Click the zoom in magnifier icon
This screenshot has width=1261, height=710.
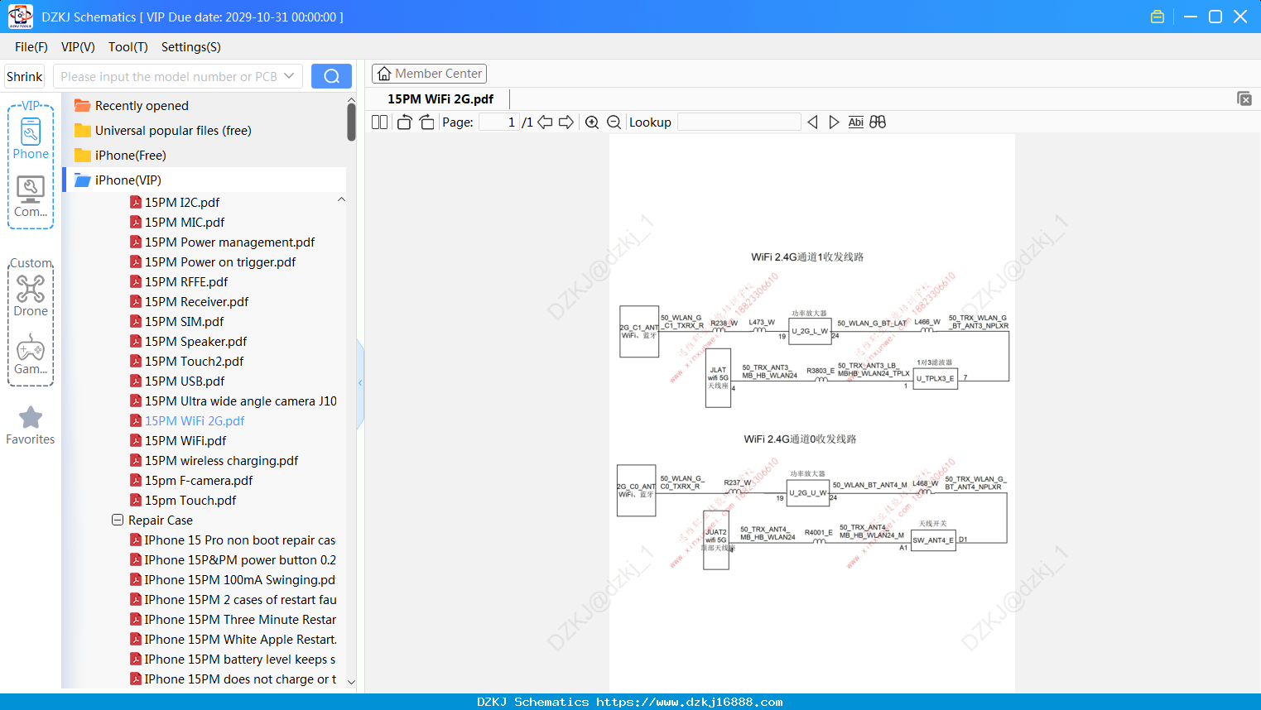592,122
